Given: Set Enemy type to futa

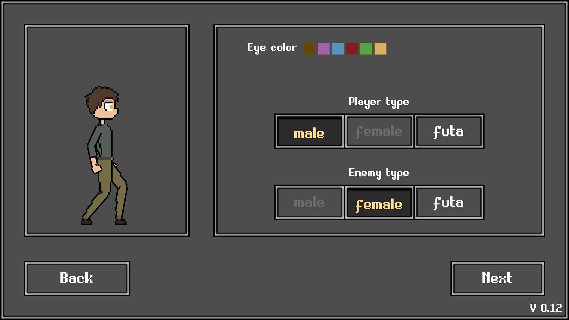Looking at the screenshot, I should click(449, 202).
